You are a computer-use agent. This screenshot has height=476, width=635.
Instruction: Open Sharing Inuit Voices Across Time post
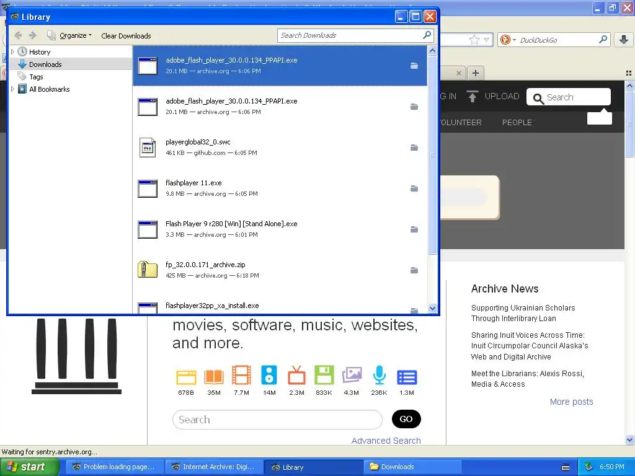coord(530,346)
